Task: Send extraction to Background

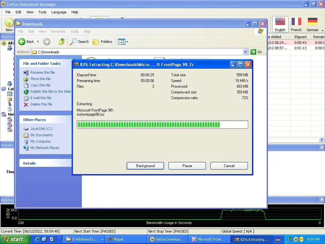Action: tap(145, 166)
